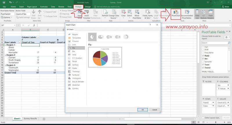The image size is (232, 125).
Task: Click the PivotTable Name field
Action: click(8, 14)
